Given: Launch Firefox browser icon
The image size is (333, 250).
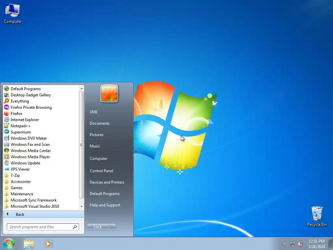Looking at the screenshot, I should [7, 113].
